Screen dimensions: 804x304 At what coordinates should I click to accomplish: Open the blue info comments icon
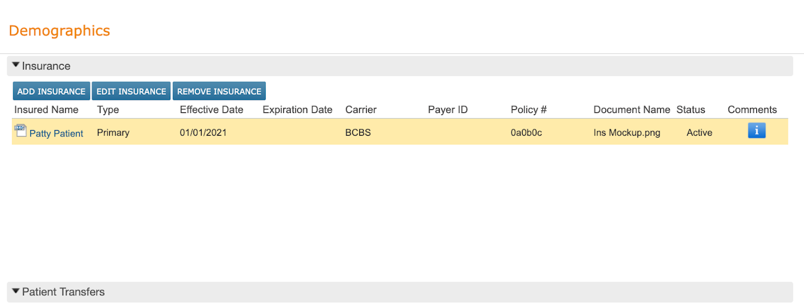756,131
